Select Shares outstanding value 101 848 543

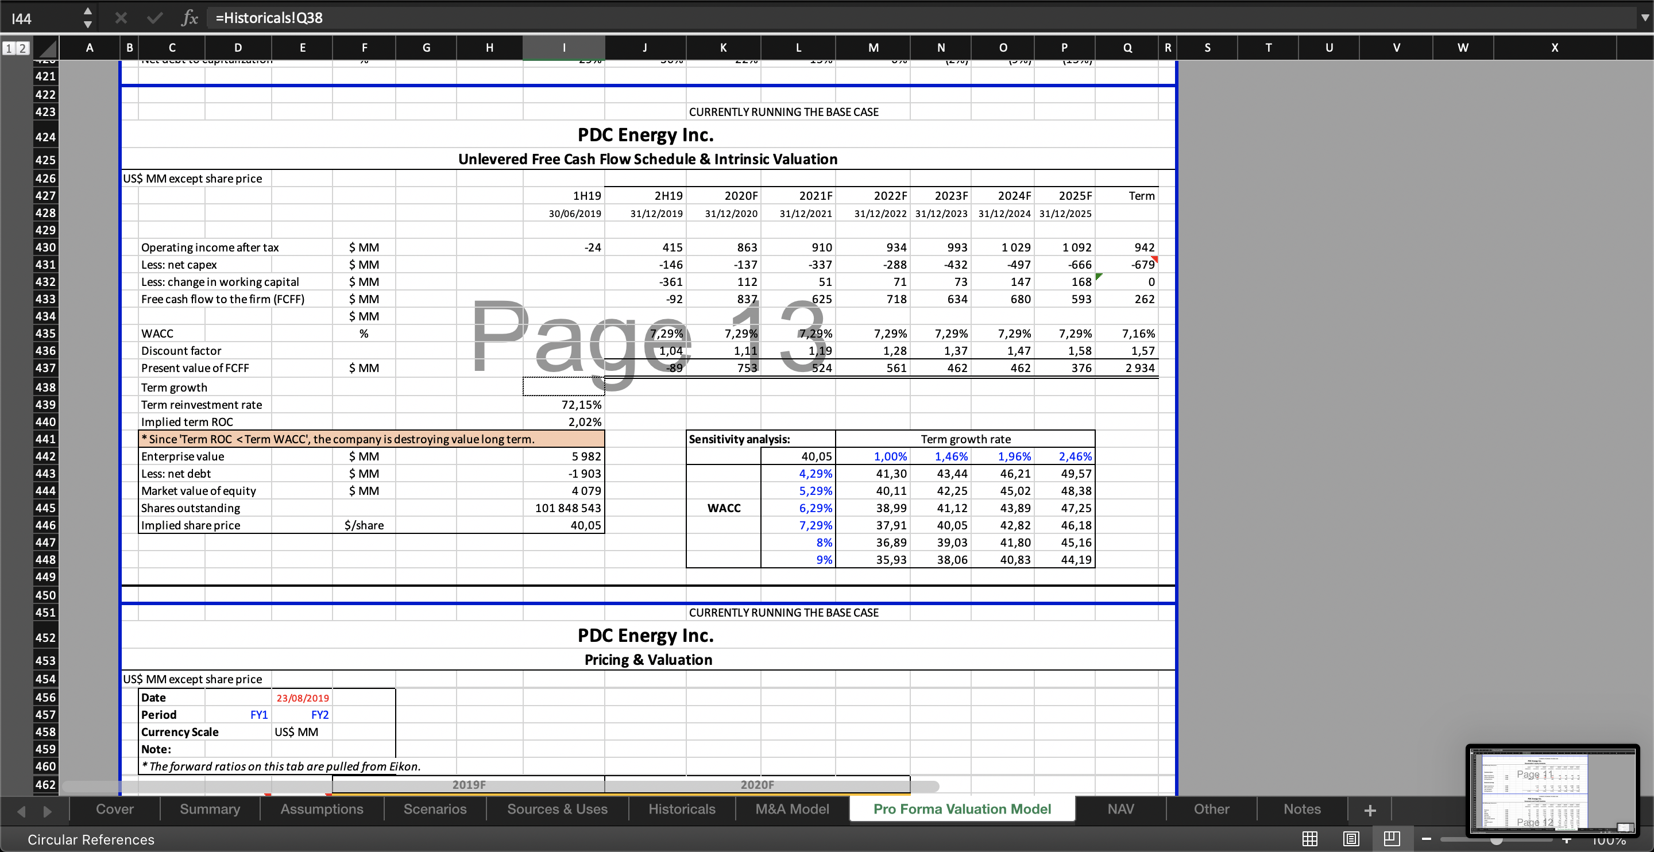(564, 508)
